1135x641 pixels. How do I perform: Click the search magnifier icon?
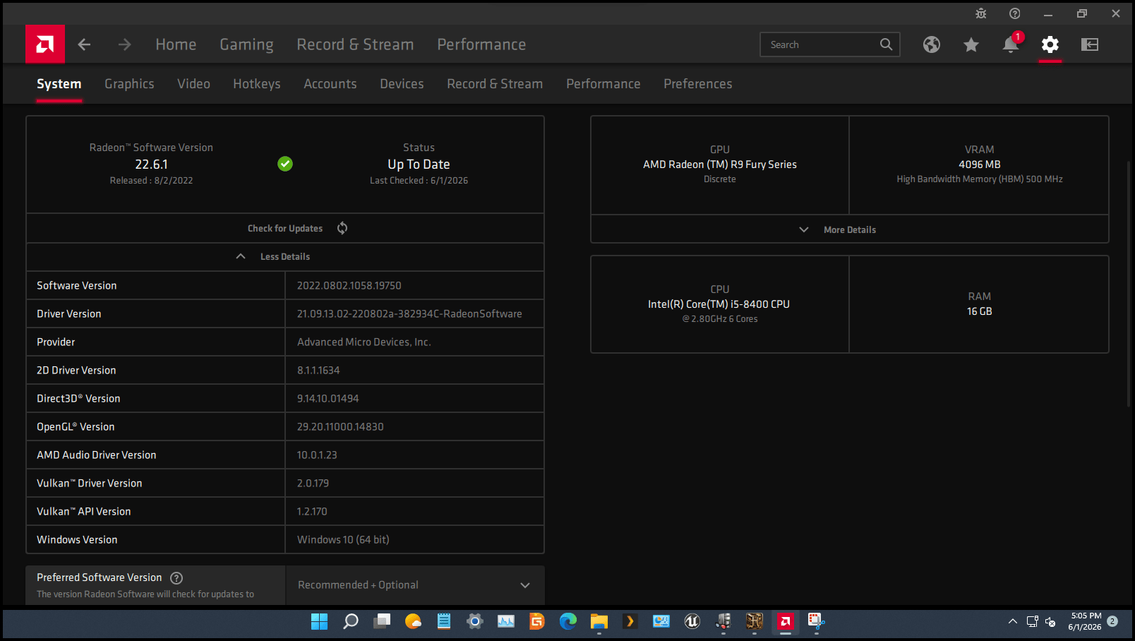[886, 44]
